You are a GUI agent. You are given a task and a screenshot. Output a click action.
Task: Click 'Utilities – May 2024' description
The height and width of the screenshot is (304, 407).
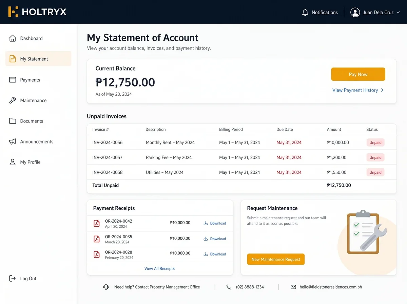click(165, 172)
